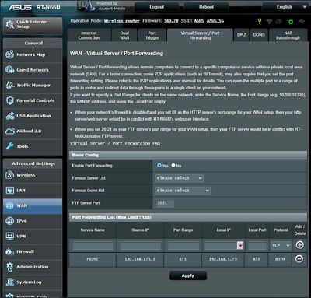This screenshot has height=298, width=311.
Task: Click the ASUS SSID link
Action: point(199,21)
